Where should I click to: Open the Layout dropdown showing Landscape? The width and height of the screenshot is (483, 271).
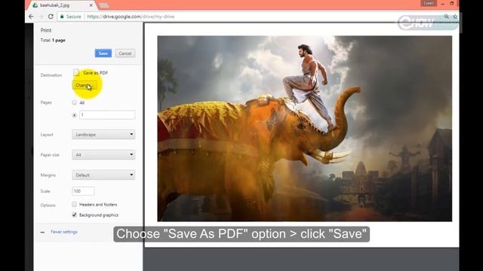click(103, 134)
